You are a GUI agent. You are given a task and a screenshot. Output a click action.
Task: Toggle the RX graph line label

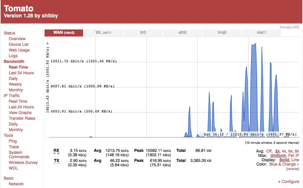[x=56, y=151]
